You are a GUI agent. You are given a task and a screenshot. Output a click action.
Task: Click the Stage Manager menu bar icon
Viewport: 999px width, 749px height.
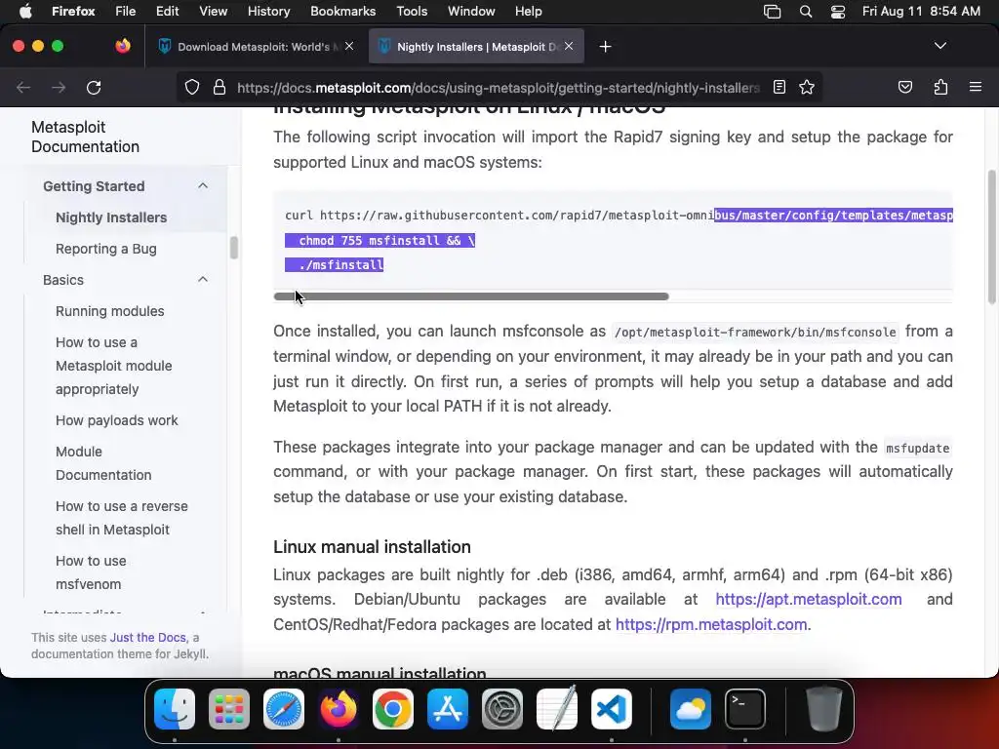[773, 11]
